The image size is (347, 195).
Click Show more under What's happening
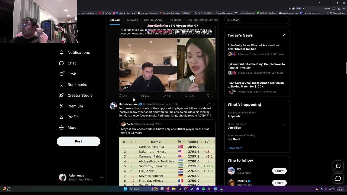pyautogui.click(x=235, y=148)
